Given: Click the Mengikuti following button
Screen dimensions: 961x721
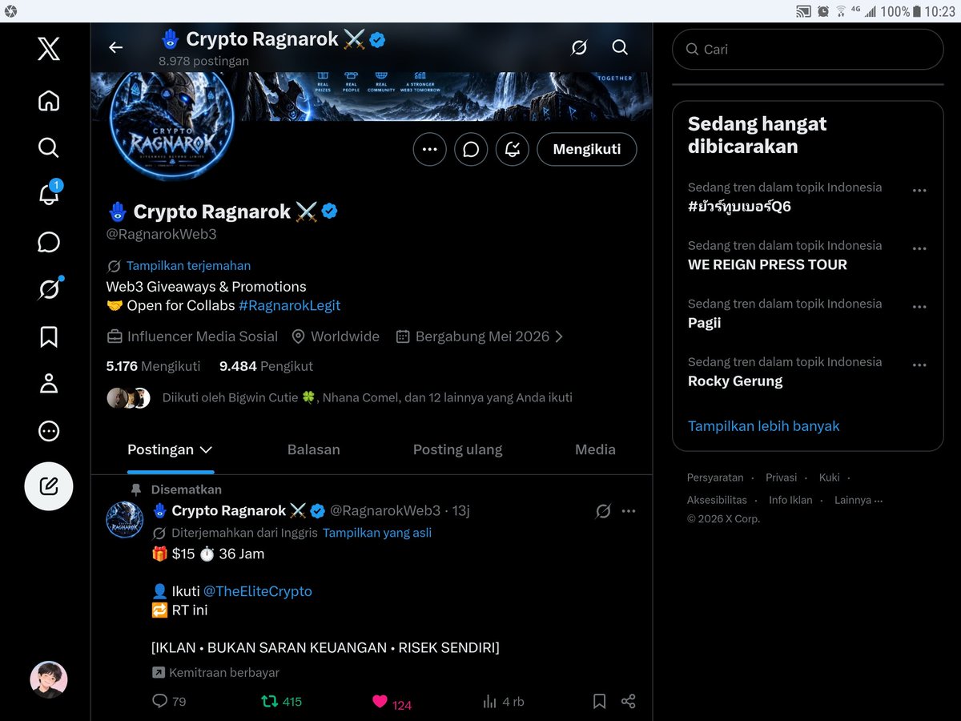Looking at the screenshot, I should click(x=587, y=149).
